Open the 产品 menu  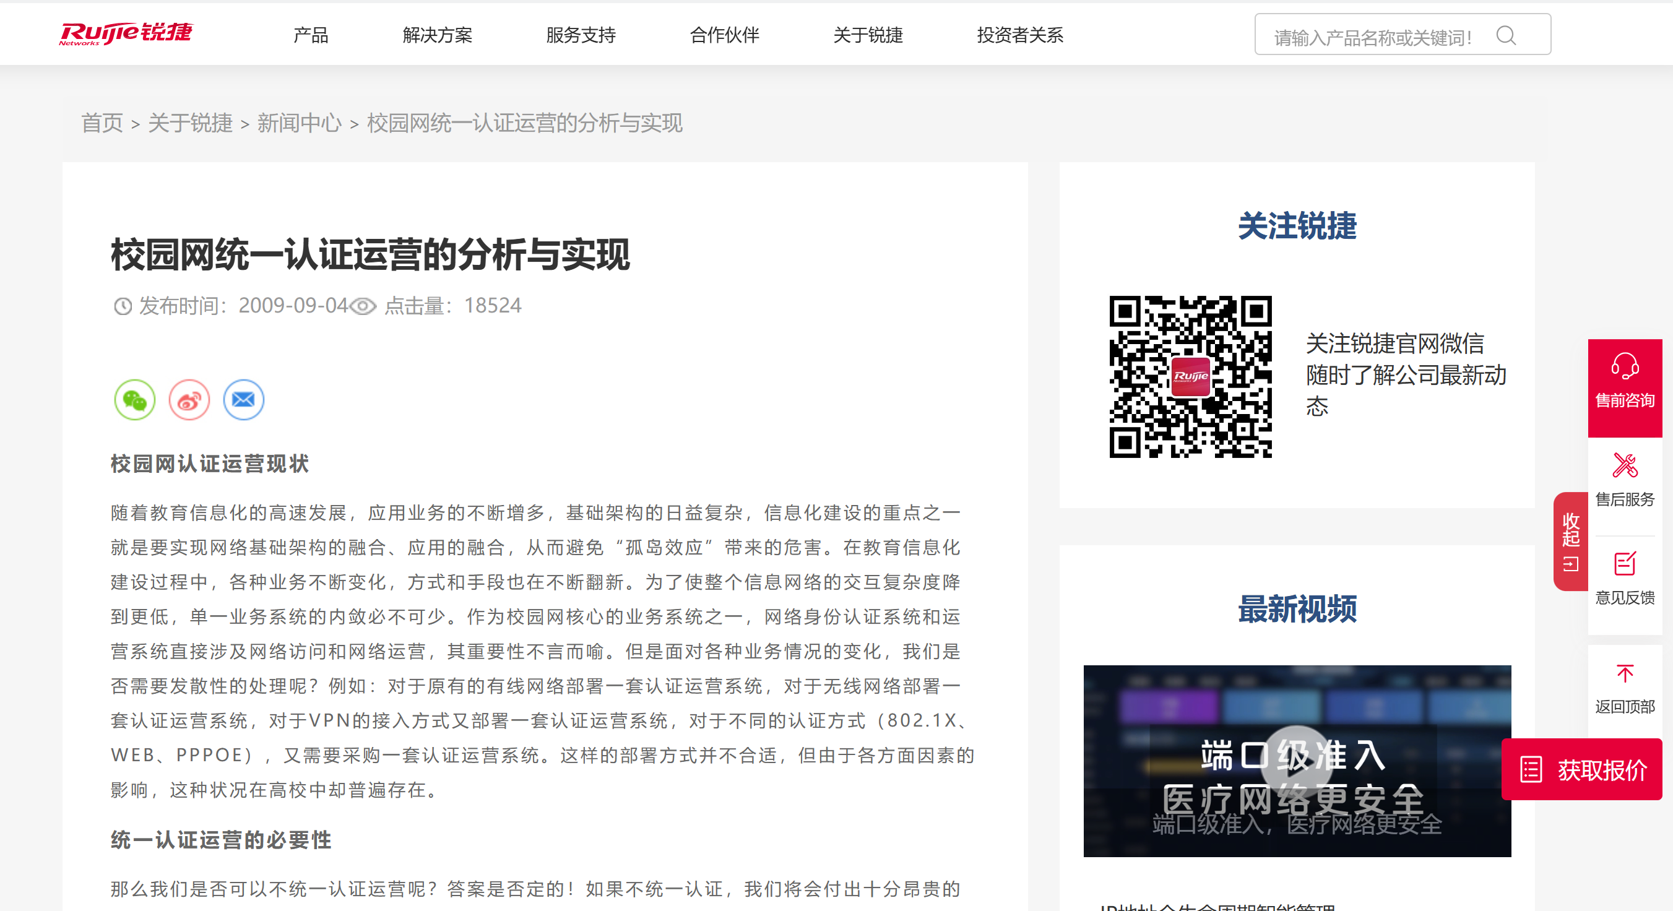coord(311,35)
